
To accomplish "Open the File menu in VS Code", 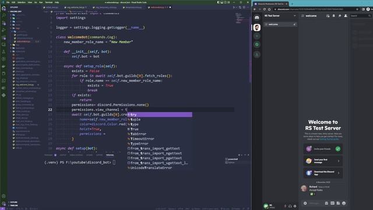I will click(8, 2).
